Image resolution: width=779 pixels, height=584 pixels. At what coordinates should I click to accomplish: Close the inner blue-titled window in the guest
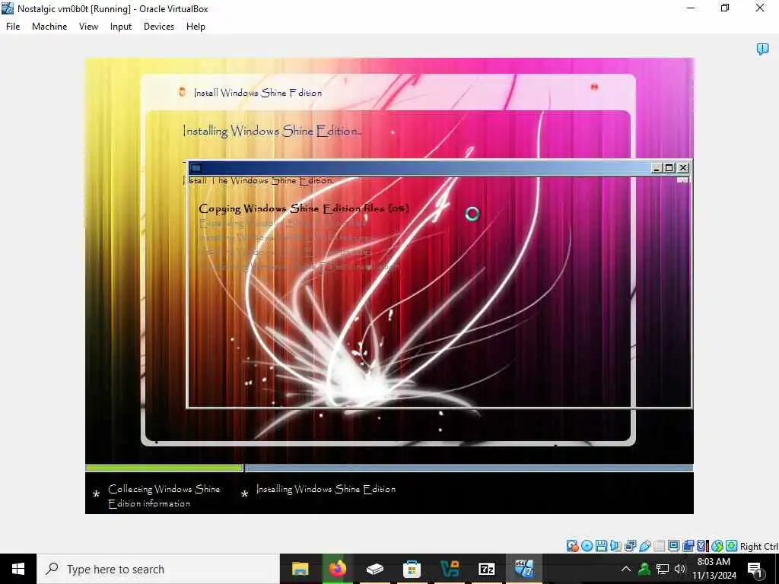pos(683,168)
